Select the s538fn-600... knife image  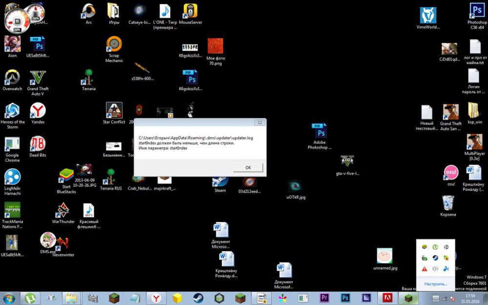pyautogui.click(x=142, y=71)
